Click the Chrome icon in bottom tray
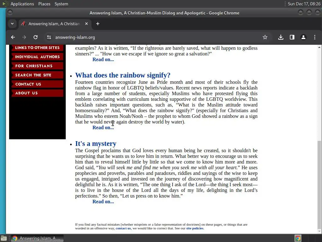The width and height of the screenshot is (322, 242). coord(298,238)
